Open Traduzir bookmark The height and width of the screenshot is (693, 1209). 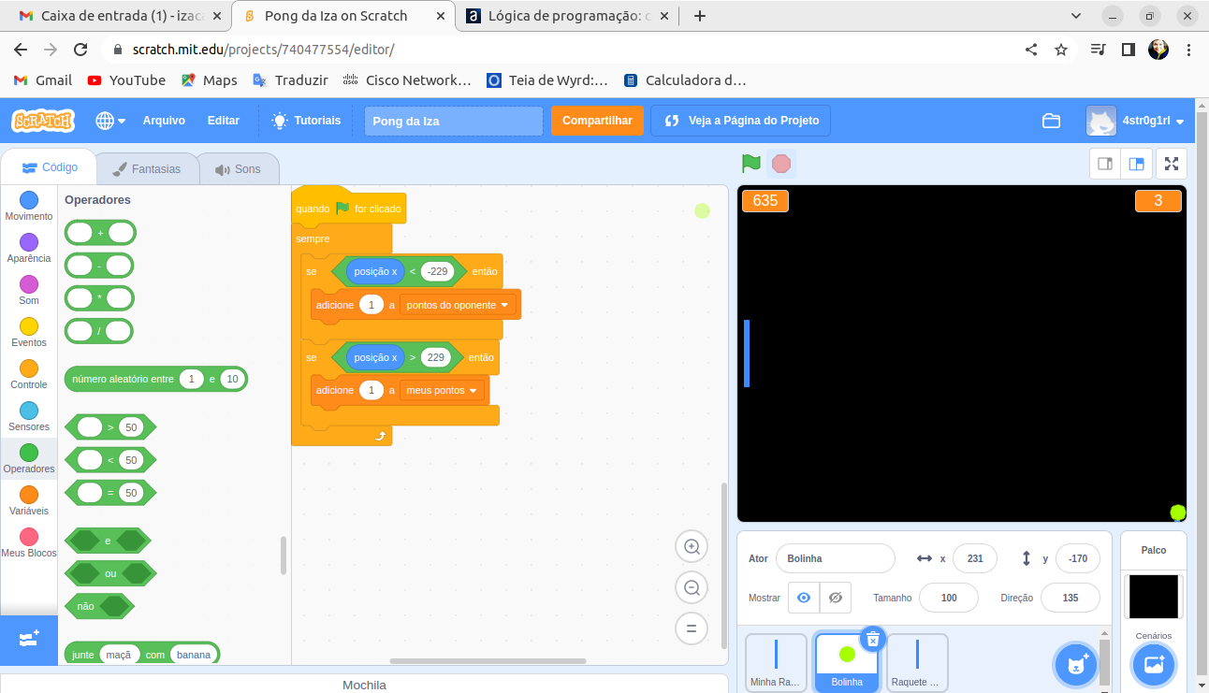point(290,80)
